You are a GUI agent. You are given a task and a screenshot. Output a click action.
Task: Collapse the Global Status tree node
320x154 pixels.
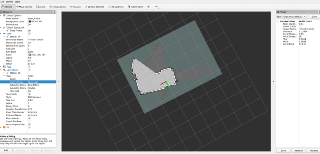(1, 27)
